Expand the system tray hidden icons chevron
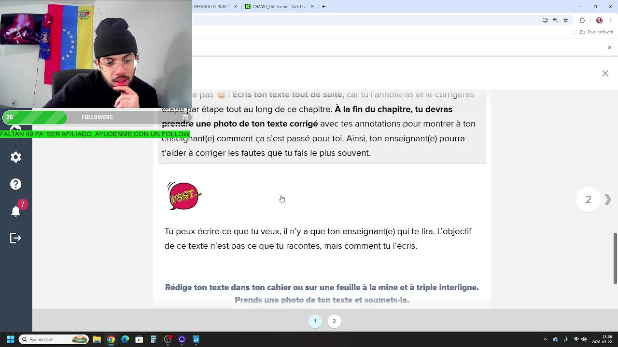618x347 pixels. tap(545, 339)
